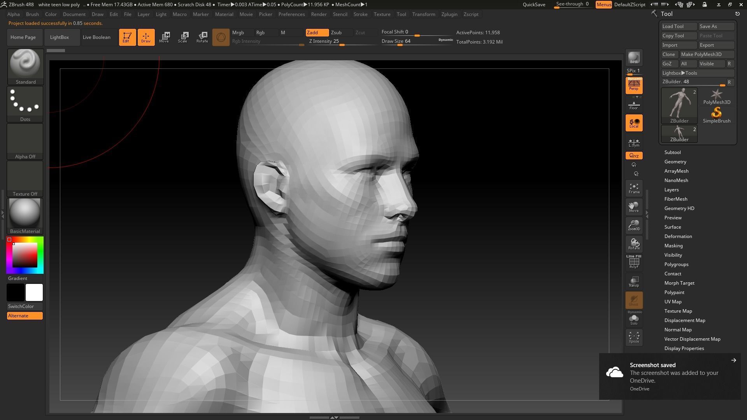Open the Dots stroke picker

click(25, 104)
